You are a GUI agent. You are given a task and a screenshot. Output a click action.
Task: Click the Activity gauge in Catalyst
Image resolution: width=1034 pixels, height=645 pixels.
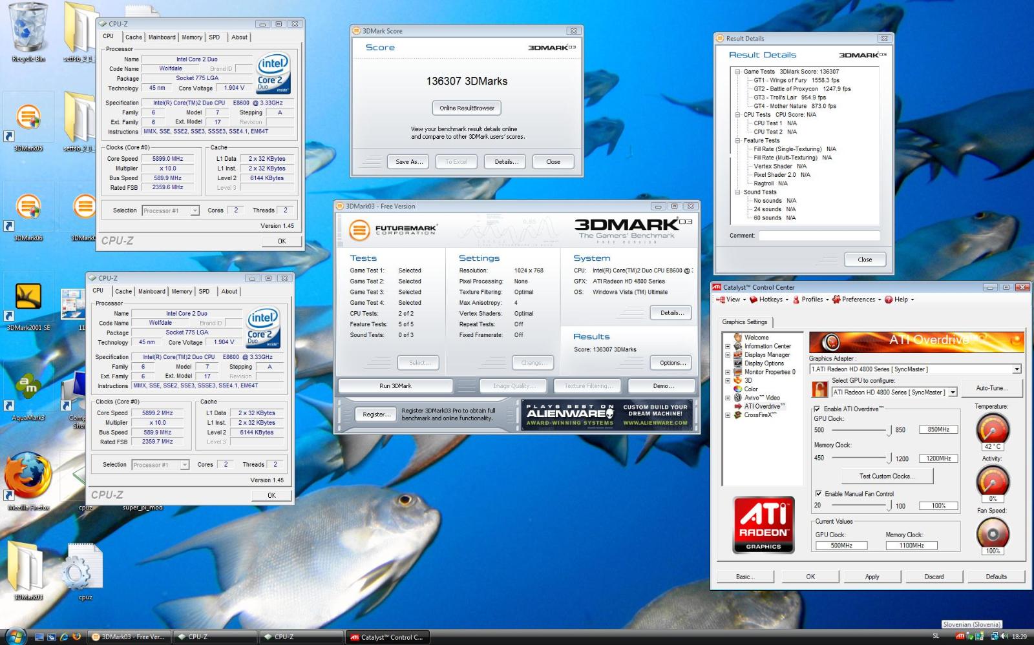click(x=993, y=480)
